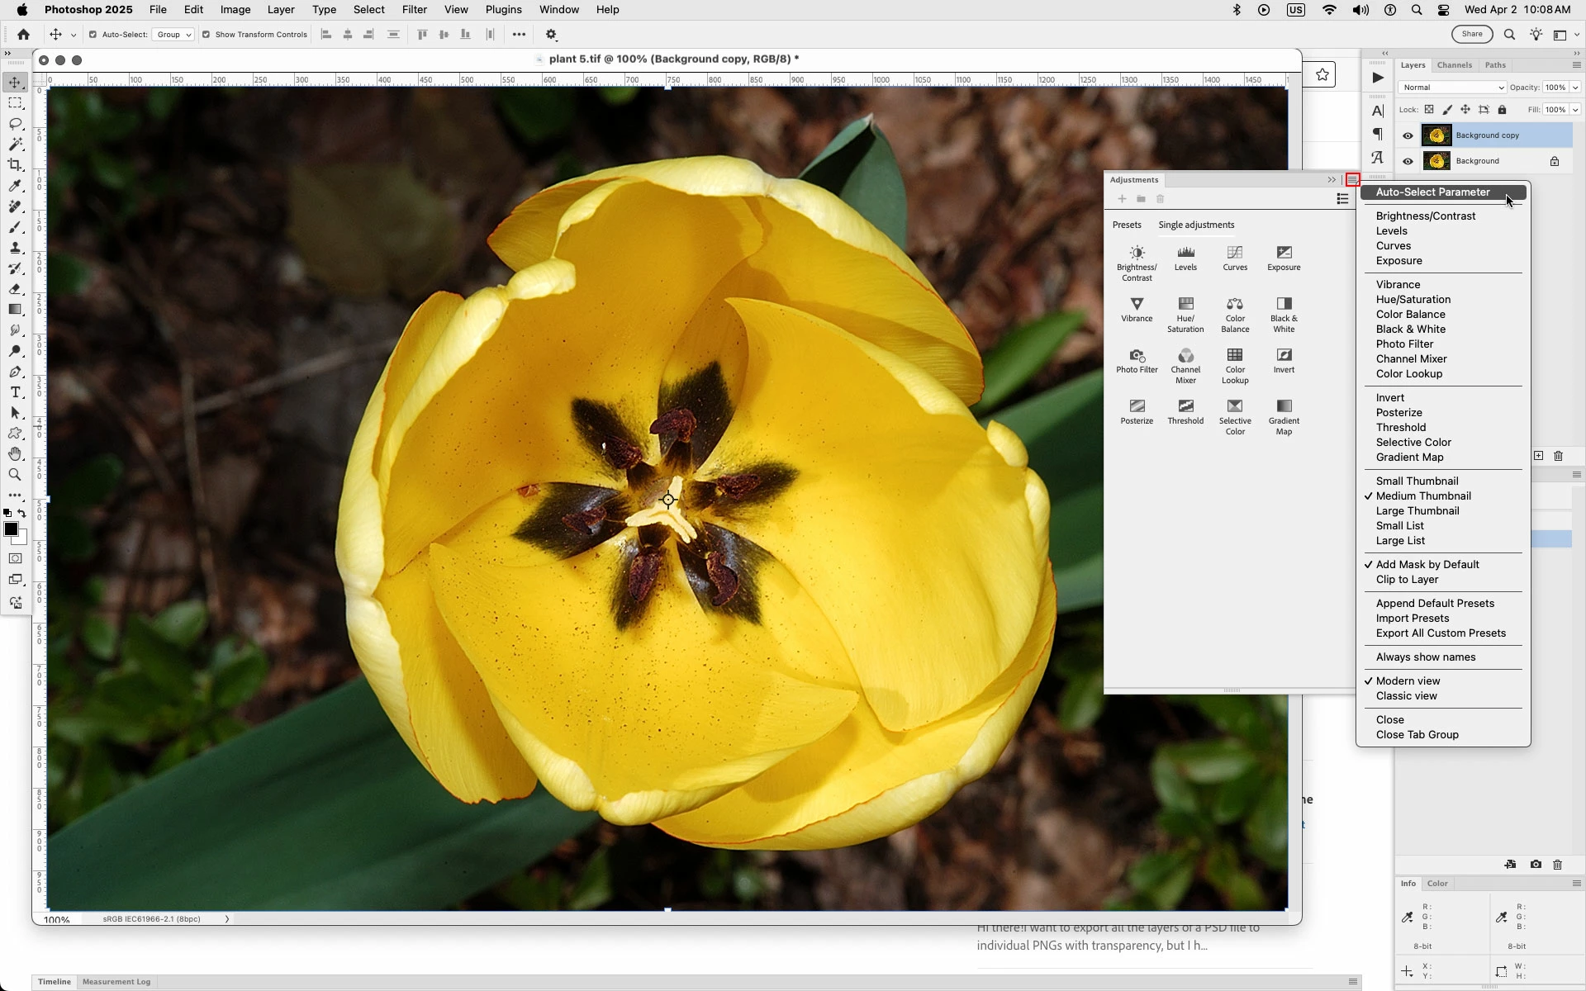Select the Lasso tool
Image resolution: width=1586 pixels, height=991 pixels.
tap(15, 124)
